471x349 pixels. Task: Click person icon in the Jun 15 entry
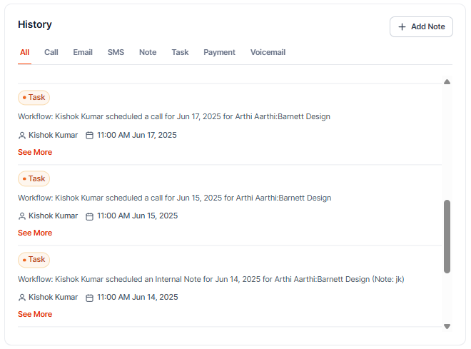click(22, 216)
